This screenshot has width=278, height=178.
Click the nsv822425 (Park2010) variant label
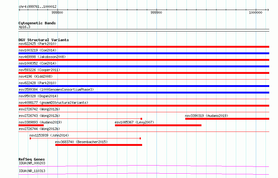37,44
